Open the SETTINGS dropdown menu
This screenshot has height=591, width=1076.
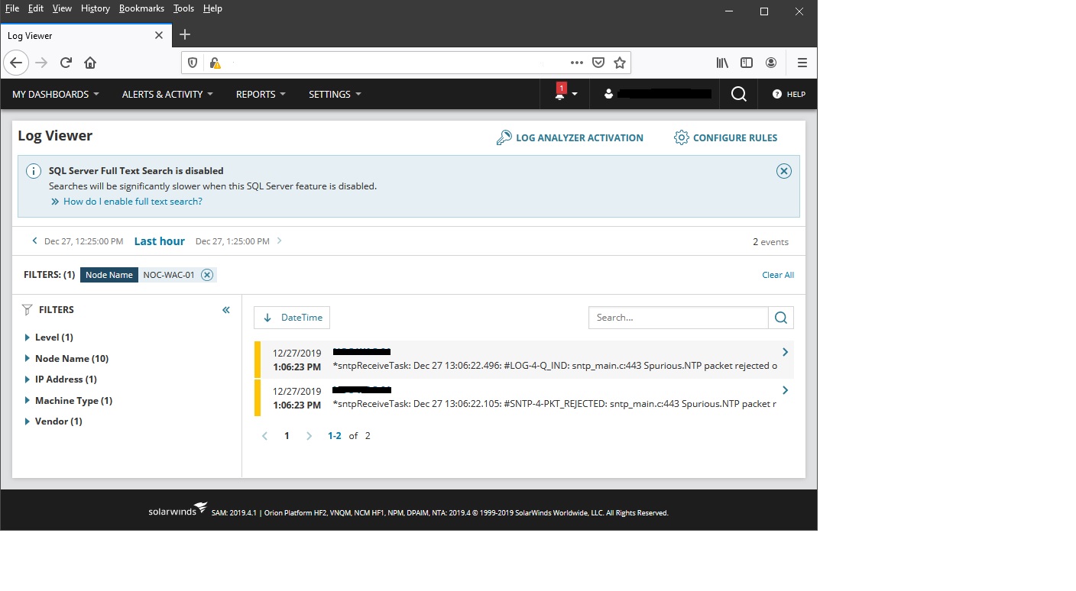(334, 94)
